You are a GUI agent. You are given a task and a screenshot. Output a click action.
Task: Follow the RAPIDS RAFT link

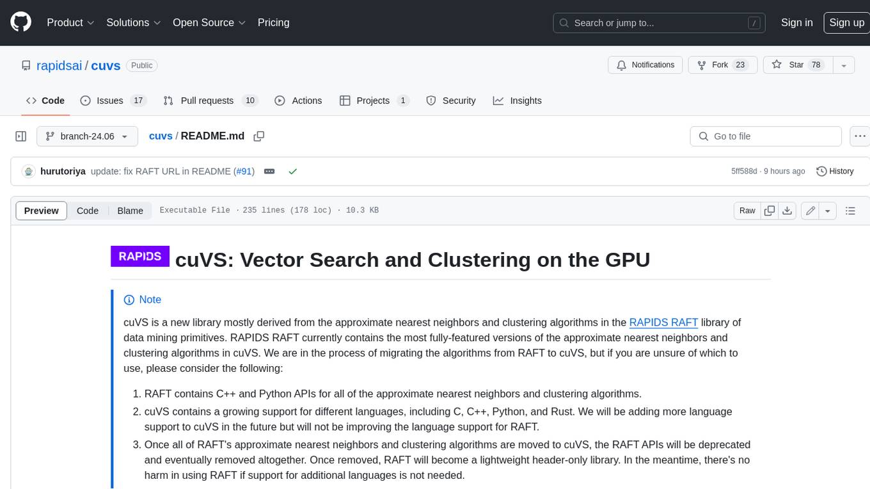[x=664, y=323]
